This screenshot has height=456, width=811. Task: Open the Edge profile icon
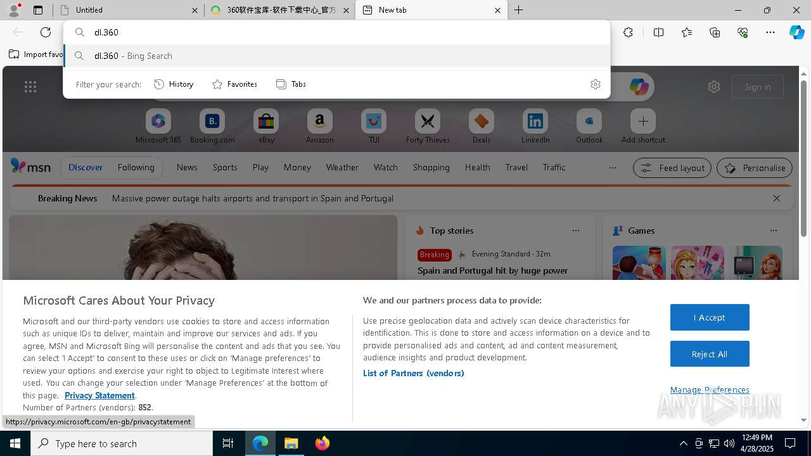14,10
